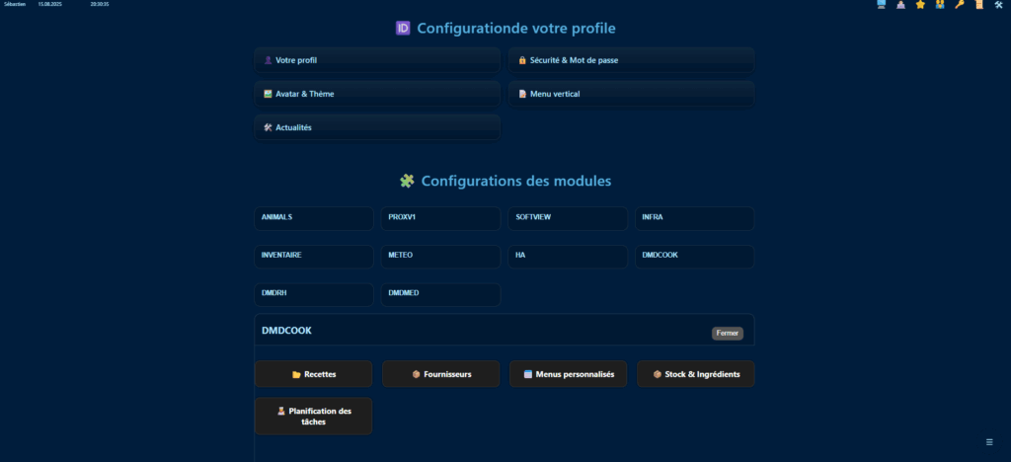The height and width of the screenshot is (462, 1011).
Task: Close the DMDCOOK panel with Fermer
Action: click(x=727, y=334)
